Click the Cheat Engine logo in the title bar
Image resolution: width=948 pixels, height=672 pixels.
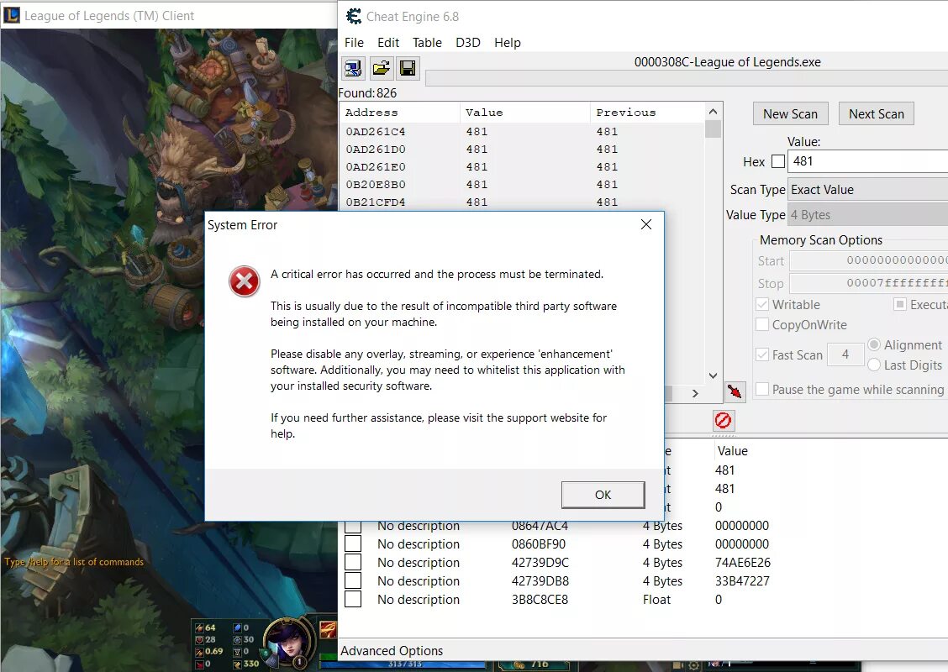point(354,16)
